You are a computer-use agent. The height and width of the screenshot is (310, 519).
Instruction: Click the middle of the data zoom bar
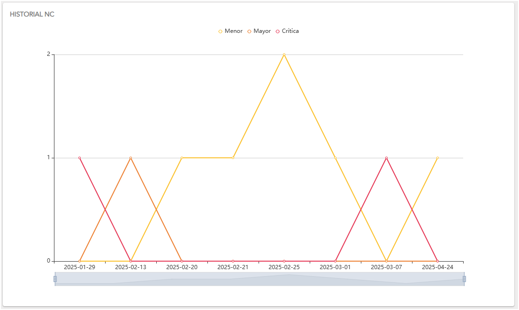pyautogui.click(x=259, y=279)
